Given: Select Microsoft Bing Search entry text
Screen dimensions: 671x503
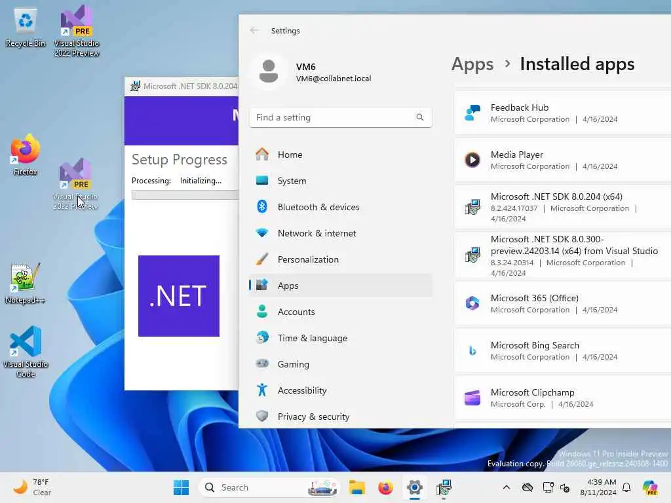Looking at the screenshot, I should 535,345.
